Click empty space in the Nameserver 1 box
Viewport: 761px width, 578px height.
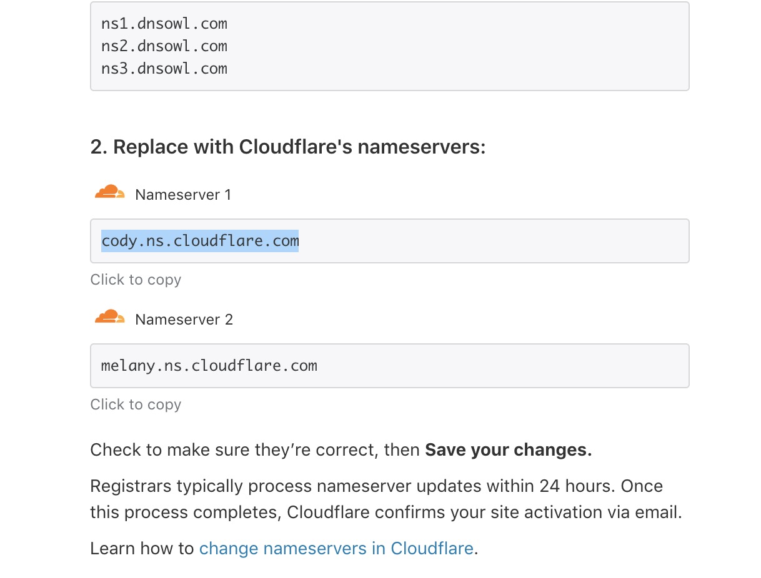494,241
